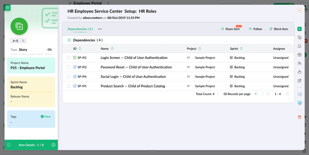The width and height of the screenshot is (309, 155).
Task: Add a New tag
Action: coord(46,116)
